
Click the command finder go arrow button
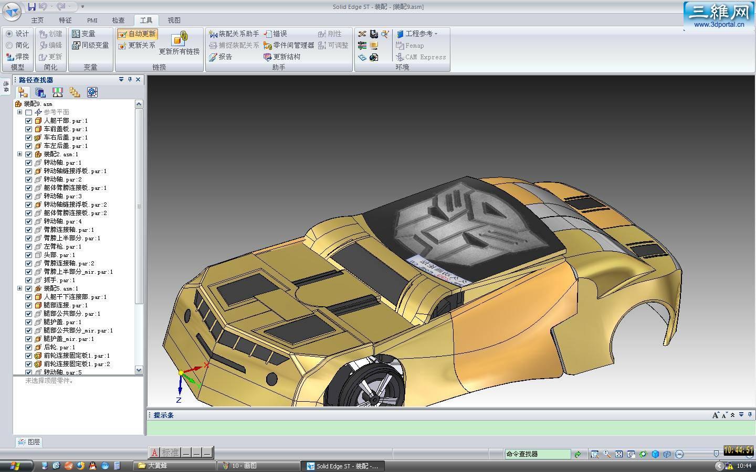click(x=577, y=454)
